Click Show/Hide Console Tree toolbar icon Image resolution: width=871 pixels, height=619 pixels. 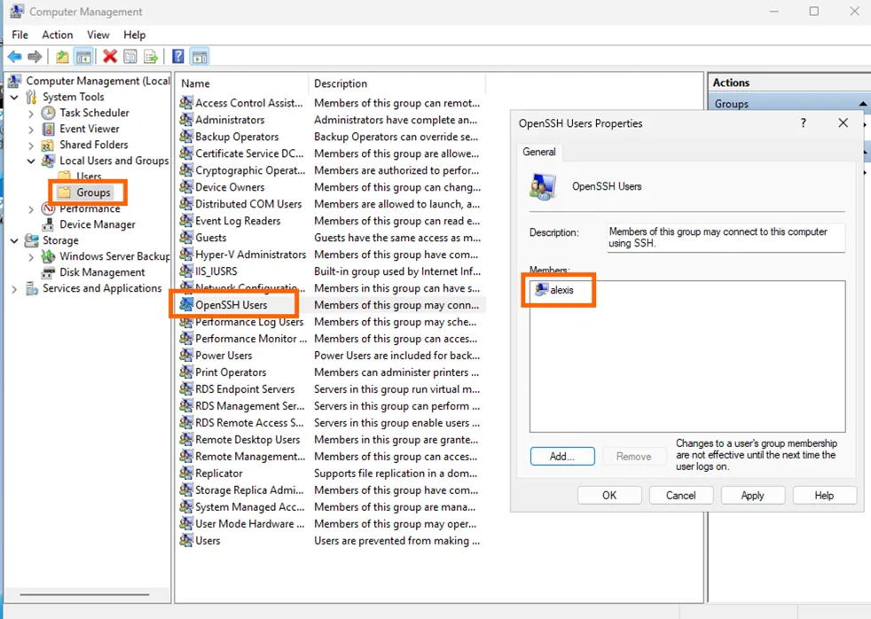click(83, 57)
